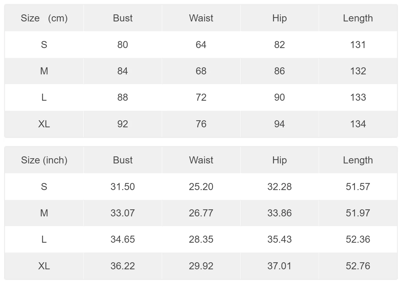This screenshot has width=402, height=284.
Task: Click the Length header in cm table
Action: coord(358,18)
